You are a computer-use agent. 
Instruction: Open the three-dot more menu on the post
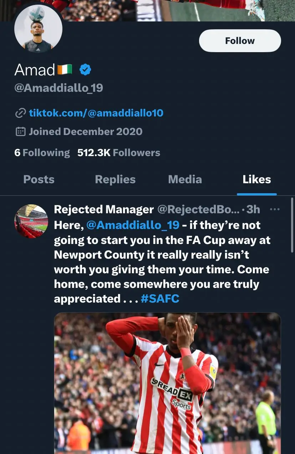click(x=275, y=209)
